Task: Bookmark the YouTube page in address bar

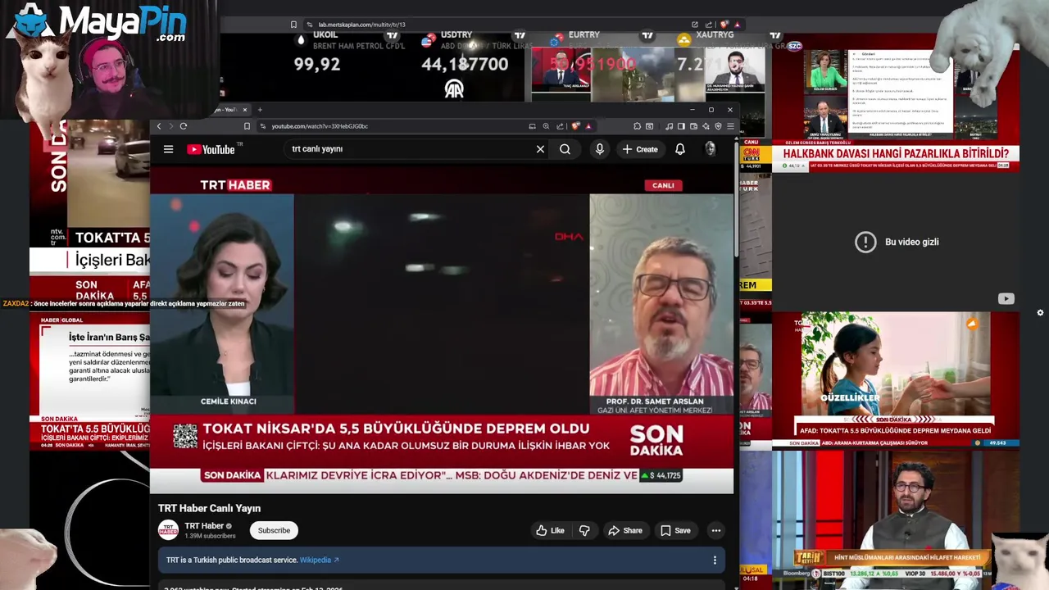Action: 247,126
